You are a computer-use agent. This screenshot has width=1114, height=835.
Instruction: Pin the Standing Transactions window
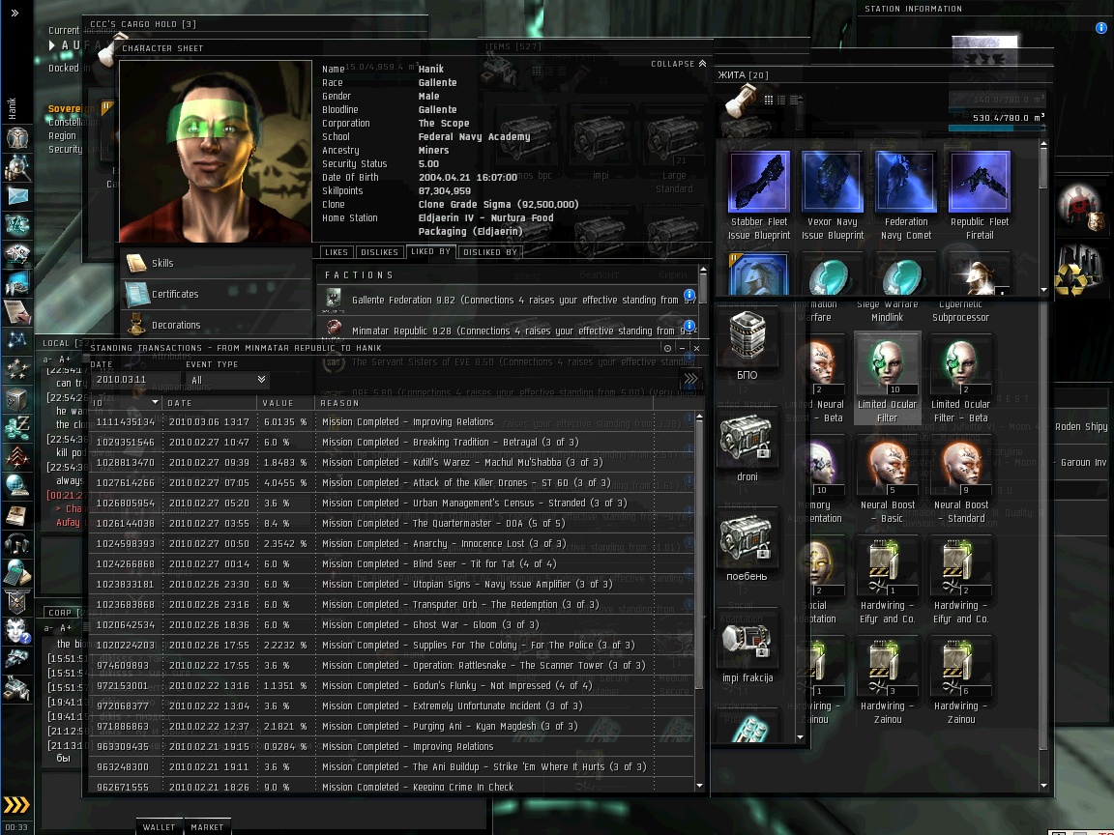pyautogui.click(x=667, y=348)
